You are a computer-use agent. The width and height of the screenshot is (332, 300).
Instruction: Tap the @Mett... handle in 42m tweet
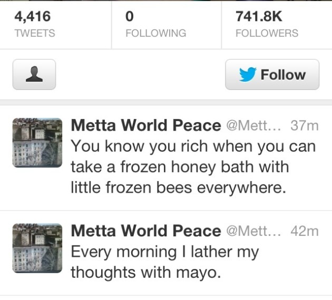(255, 231)
